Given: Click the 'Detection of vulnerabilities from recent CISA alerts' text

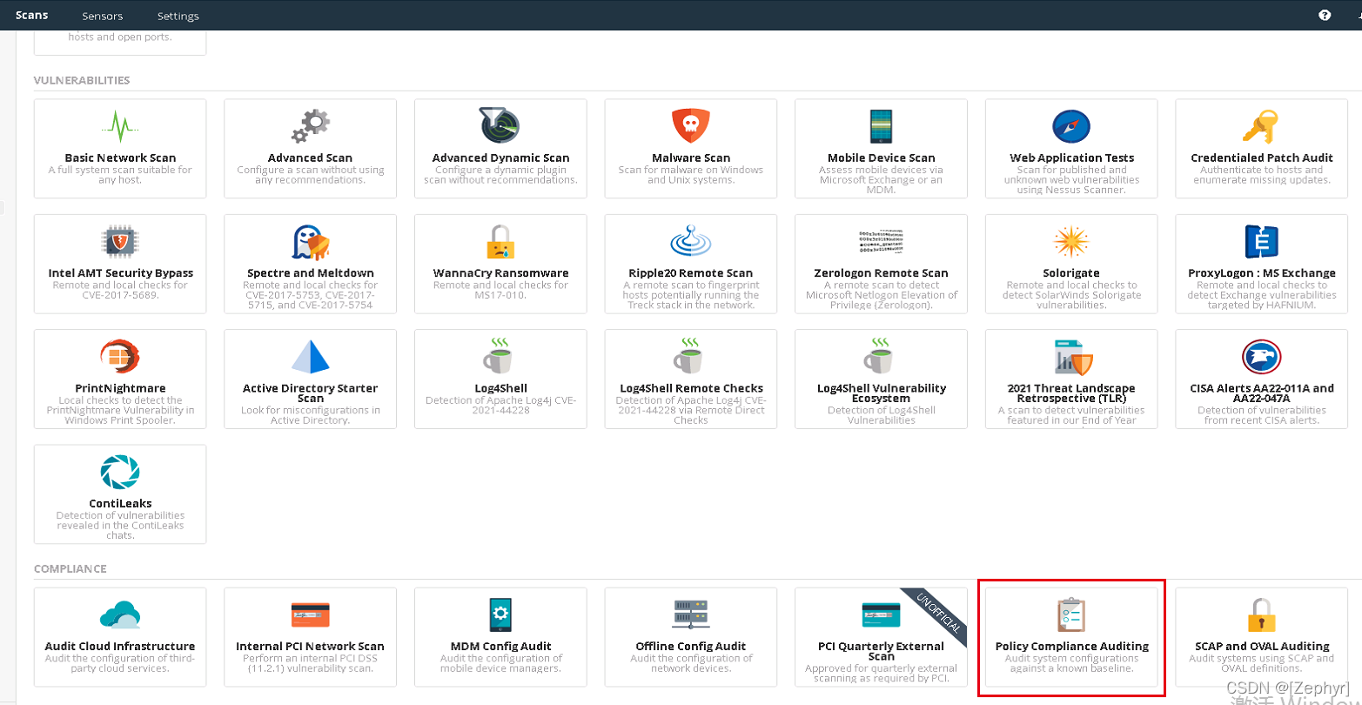Looking at the screenshot, I should point(1261,415).
